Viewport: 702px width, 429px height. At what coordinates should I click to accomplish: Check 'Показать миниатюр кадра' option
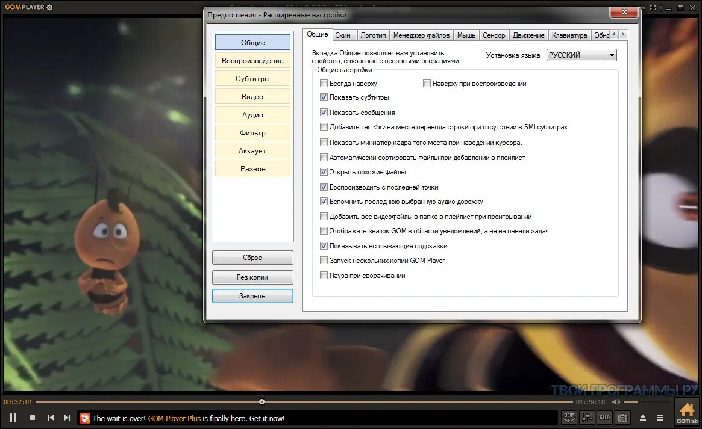[324, 143]
